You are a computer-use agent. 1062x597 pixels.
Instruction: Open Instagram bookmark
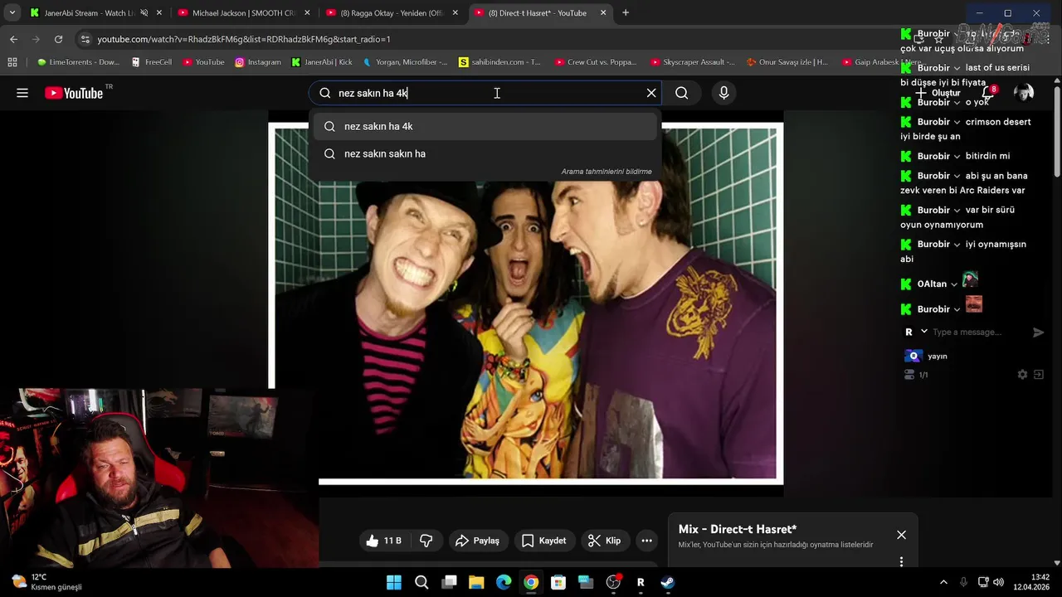click(x=258, y=62)
